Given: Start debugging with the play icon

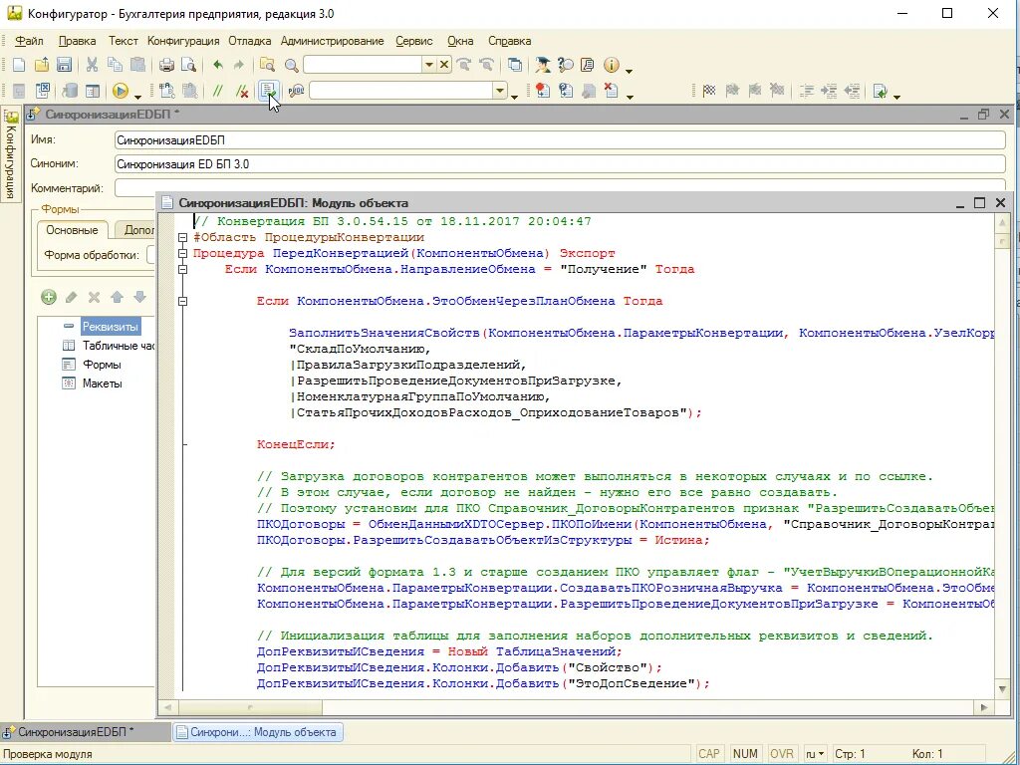Looking at the screenshot, I should pyautogui.click(x=120, y=91).
